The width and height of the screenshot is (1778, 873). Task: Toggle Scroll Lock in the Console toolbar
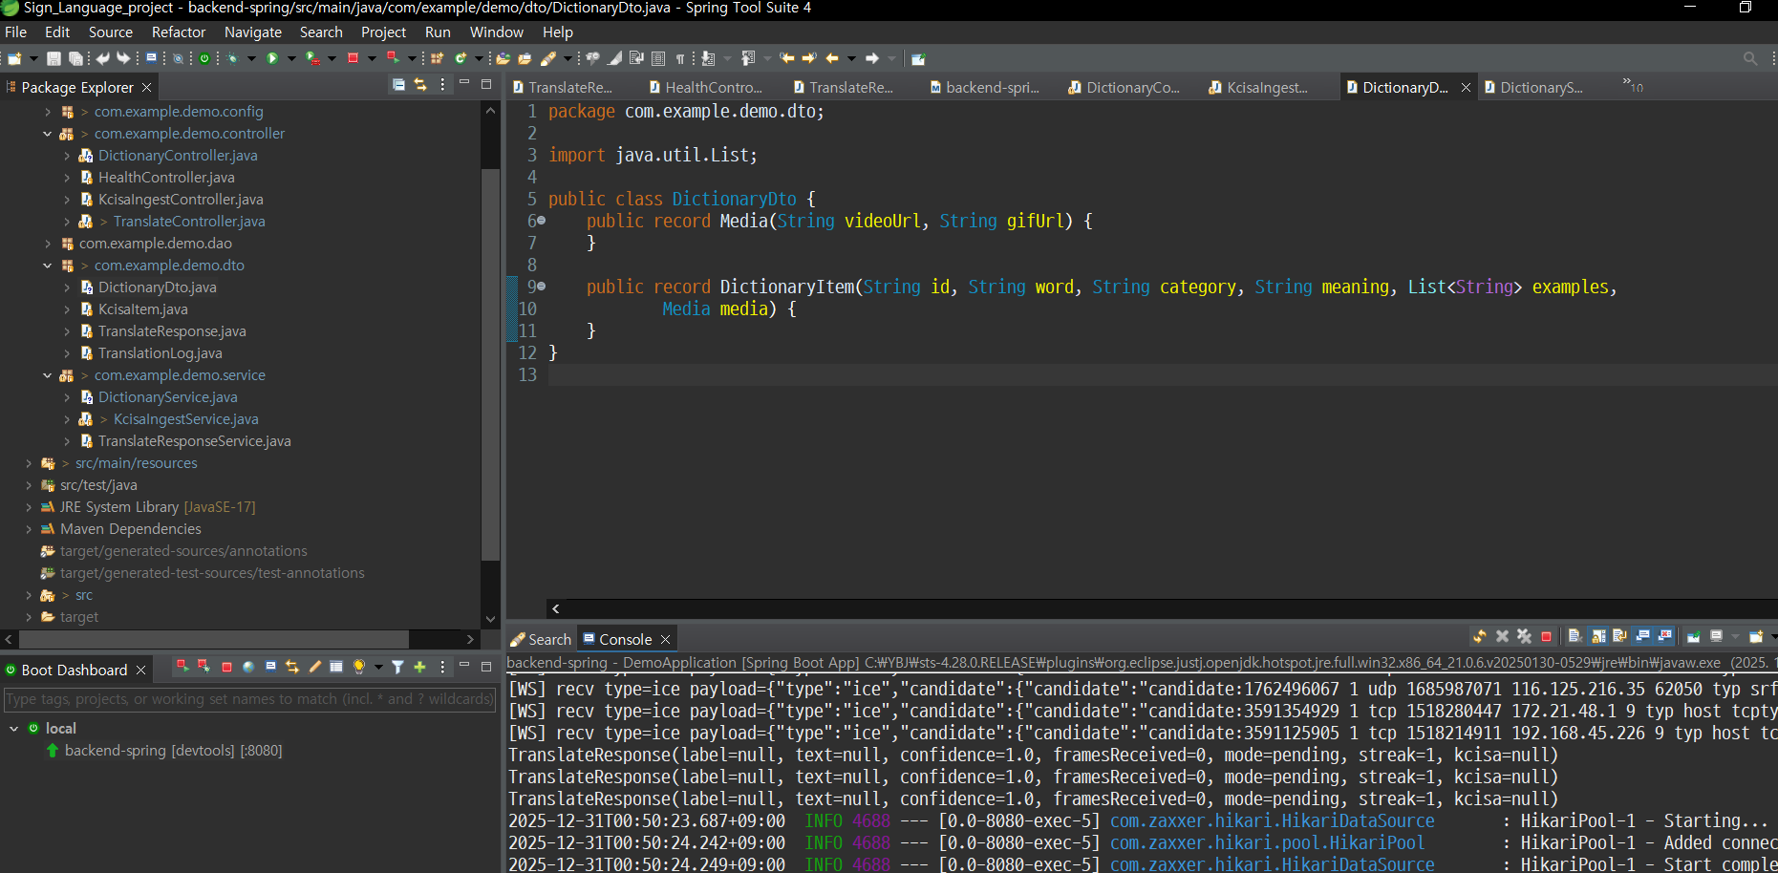[1598, 637]
